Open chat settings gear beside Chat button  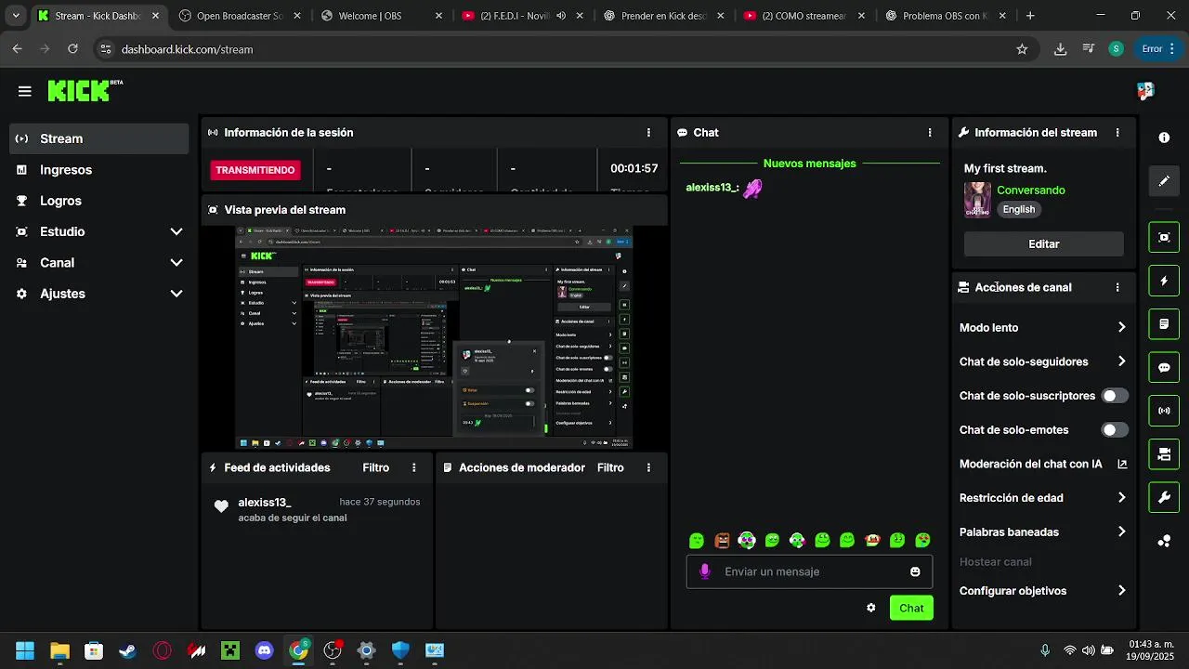point(870,608)
